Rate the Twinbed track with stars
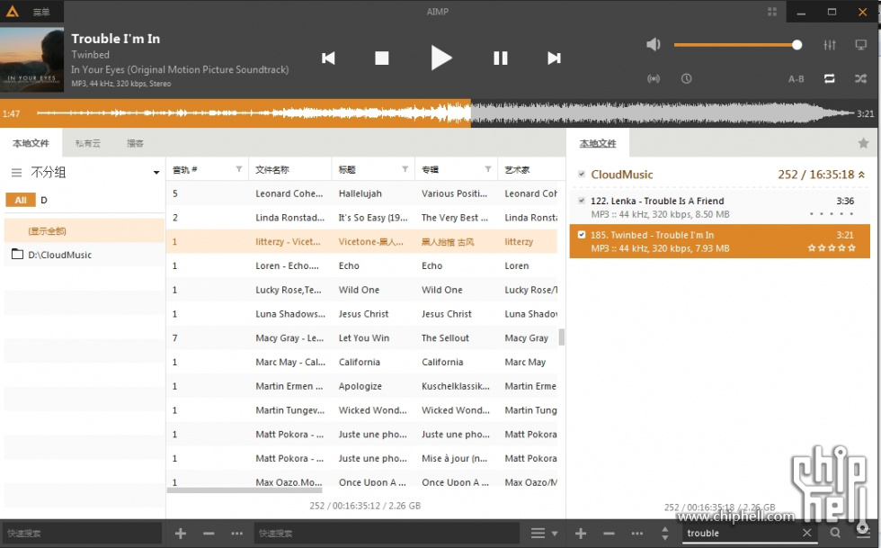Screen dimensions: 881x548 pos(832,247)
